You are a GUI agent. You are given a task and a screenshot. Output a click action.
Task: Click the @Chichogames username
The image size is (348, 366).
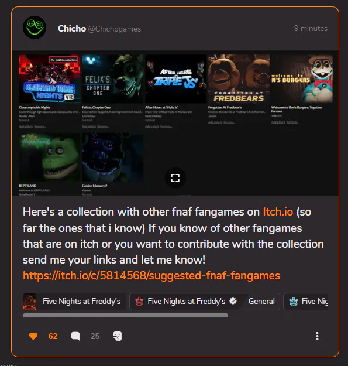coord(115,29)
